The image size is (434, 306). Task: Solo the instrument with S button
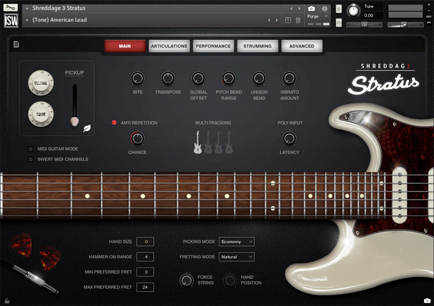pos(339,9)
